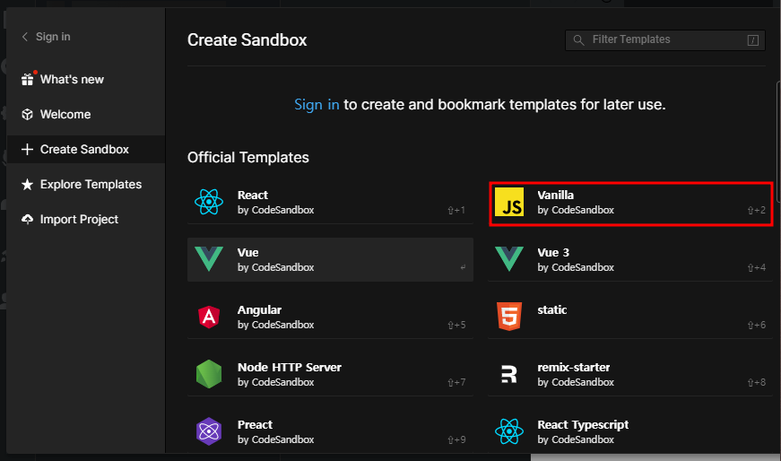This screenshot has height=461, width=781.
Task: Click the shift+6 shortcut on static row
Action: 757,325
